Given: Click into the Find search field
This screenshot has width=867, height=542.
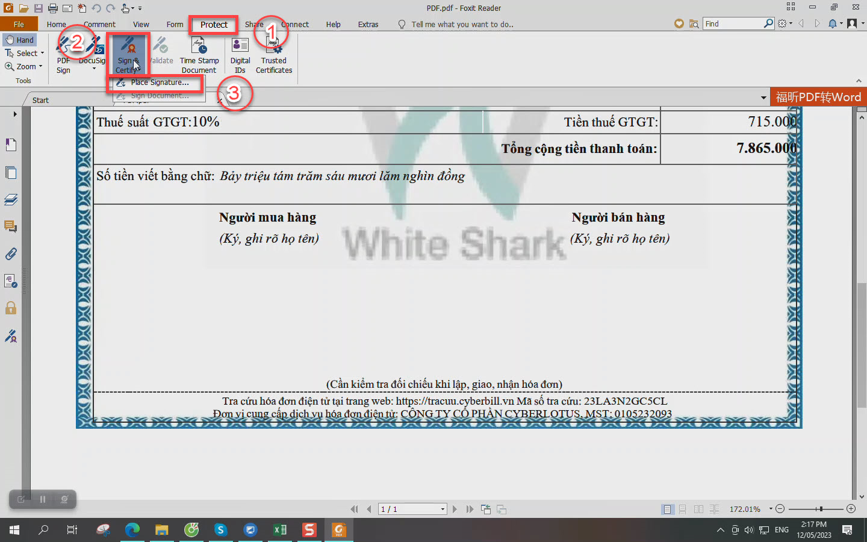Looking at the screenshot, I should 733,24.
